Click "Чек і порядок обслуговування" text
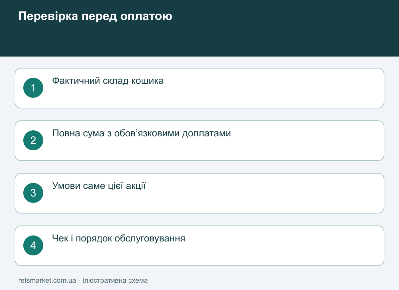 point(119,238)
